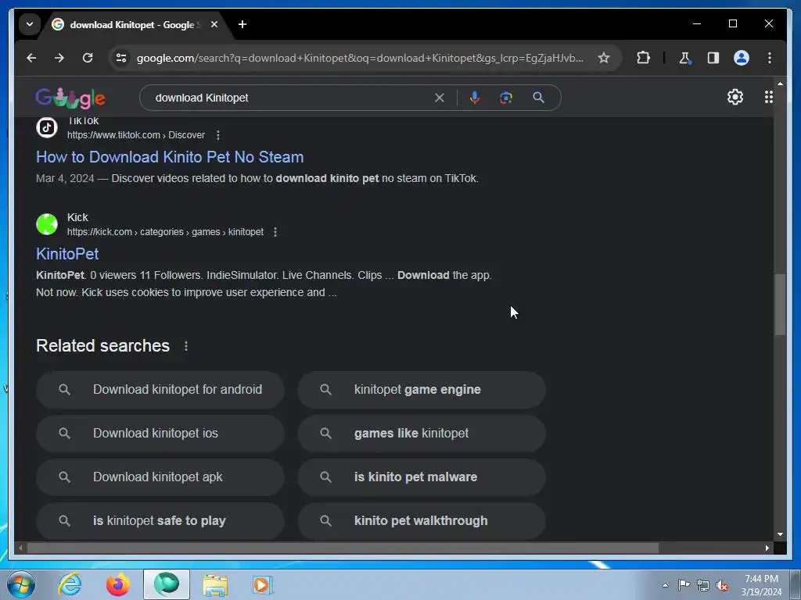Open the muted volume tray icon

tap(722, 585)
